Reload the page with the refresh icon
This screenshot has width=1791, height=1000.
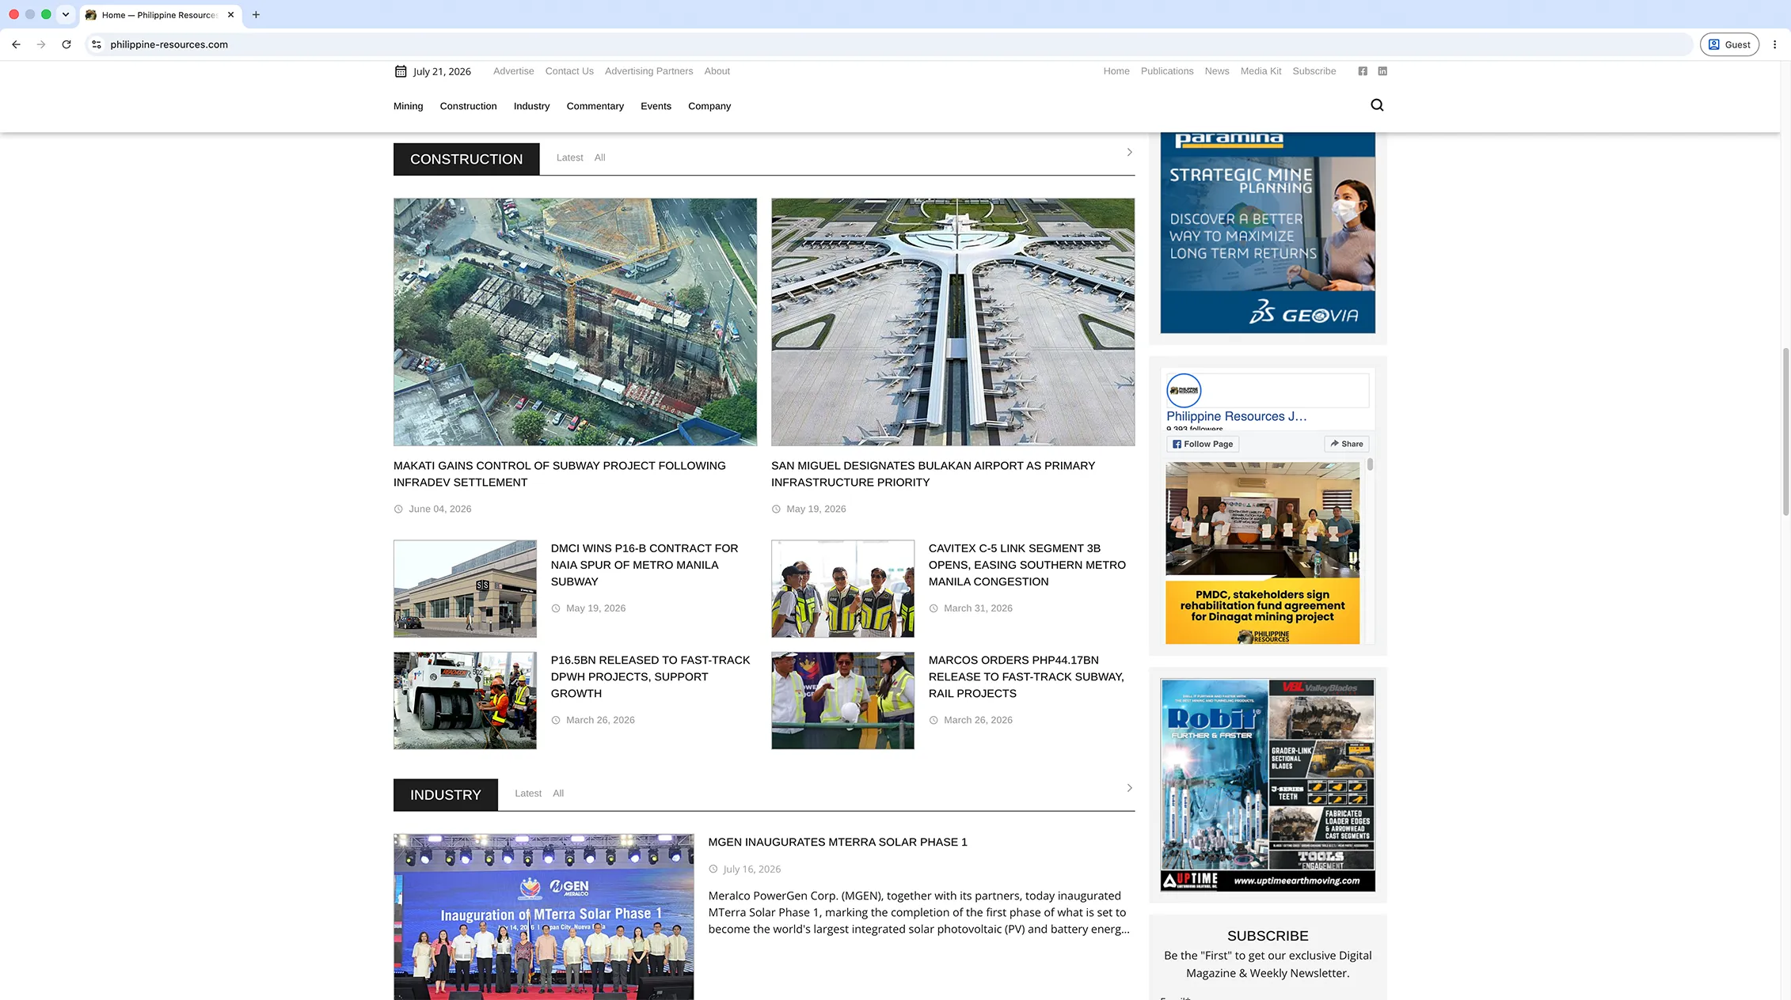(67, 44)
